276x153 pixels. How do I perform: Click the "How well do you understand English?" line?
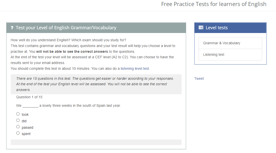coord(68,40)
